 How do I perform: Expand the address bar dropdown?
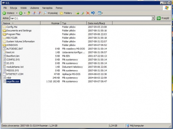point(153,18)
